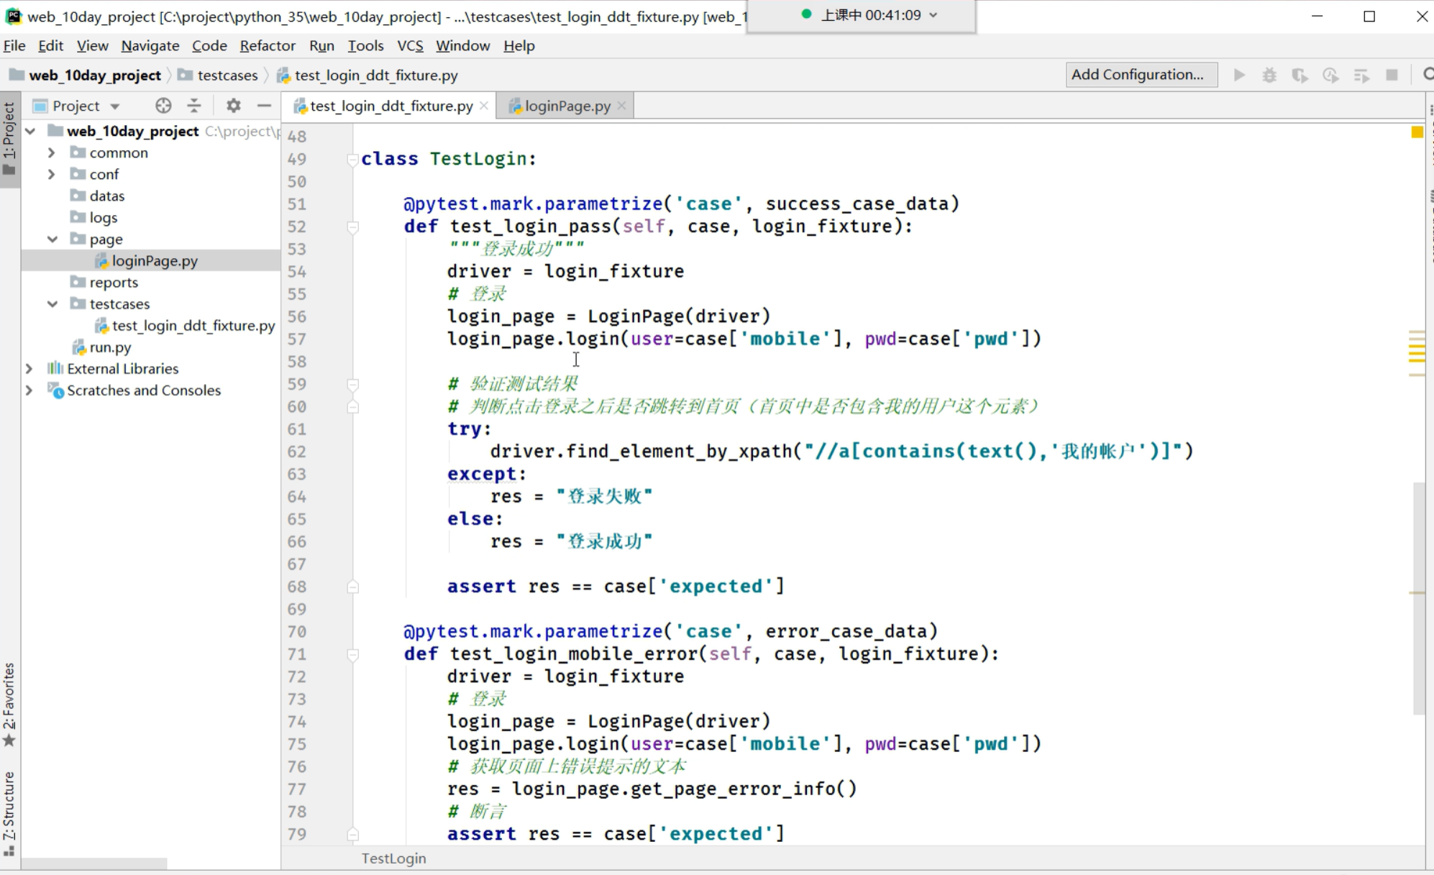Click the run with coverage icon
The width and height of the screenshot is (1434, 875).
[x=1300, y=75]
